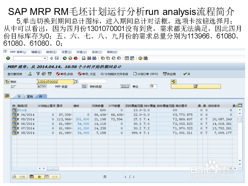This screenshot has width=248, height=186.
Task: Click the 计划相关文件条目 button
Action: pos(114,74)
